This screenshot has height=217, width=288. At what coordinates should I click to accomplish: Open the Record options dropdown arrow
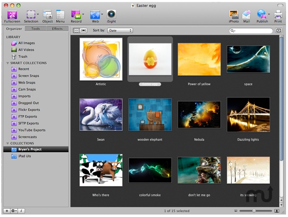coord(83,14)
